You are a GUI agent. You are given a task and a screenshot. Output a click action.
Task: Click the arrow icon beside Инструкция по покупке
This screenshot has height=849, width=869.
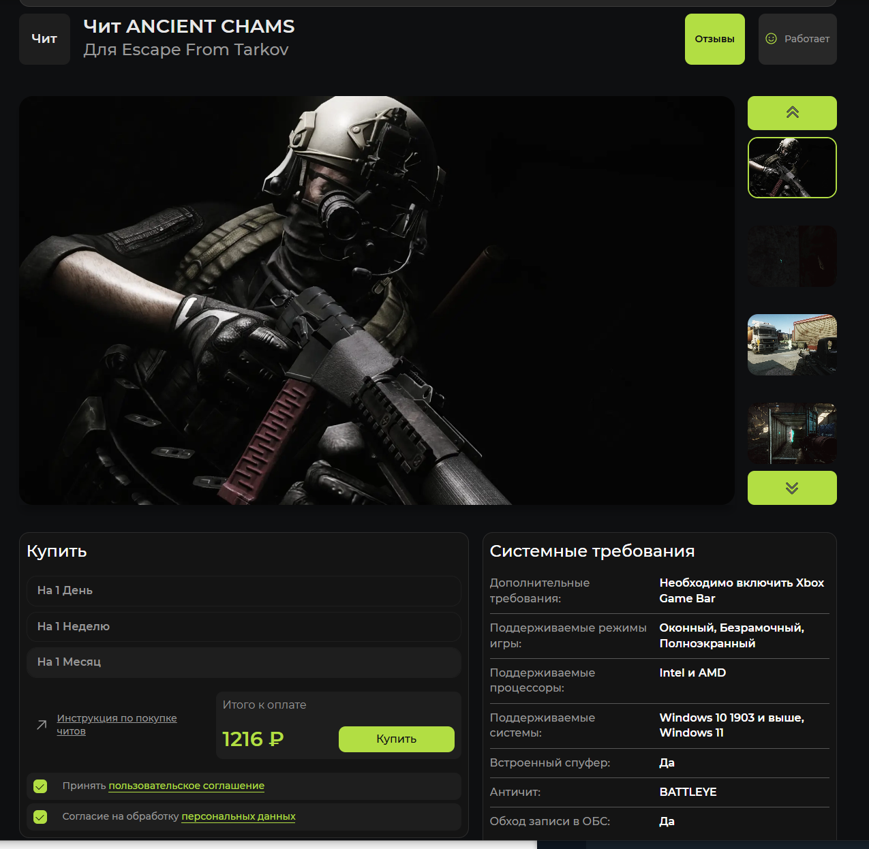[42, 724]
